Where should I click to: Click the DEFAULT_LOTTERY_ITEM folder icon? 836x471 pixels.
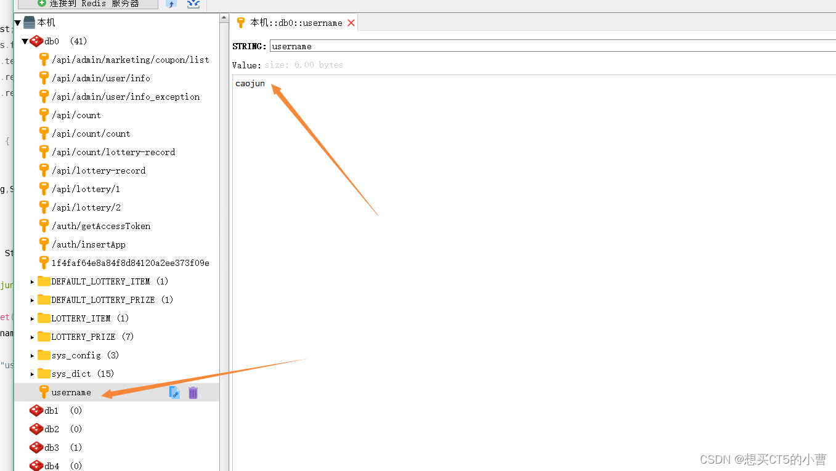pos(44,281)
